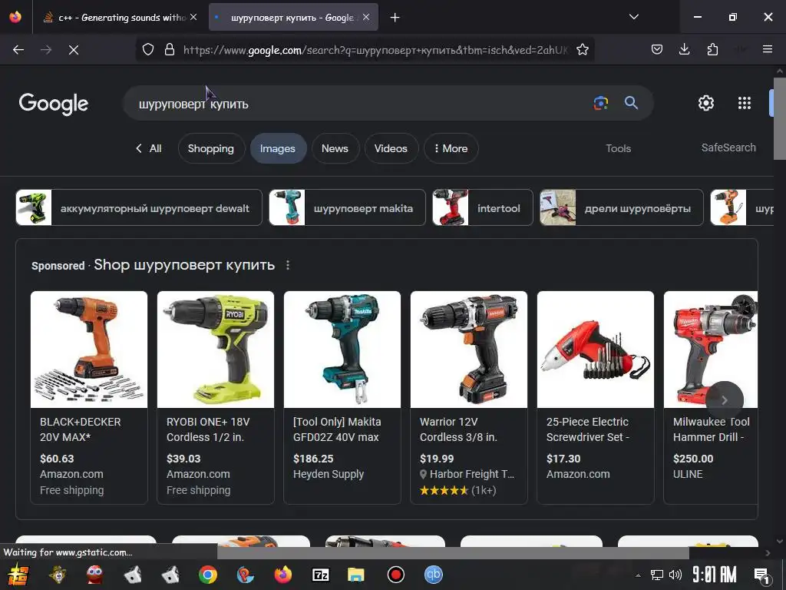This screenshot has width=786, height=590.
Task: Click the forward navigation arrow
Action: point(46,50)
